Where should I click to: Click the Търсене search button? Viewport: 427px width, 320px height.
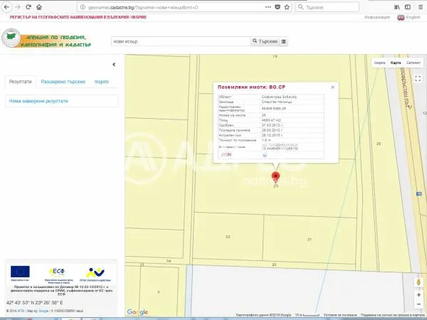pos(266,42)
